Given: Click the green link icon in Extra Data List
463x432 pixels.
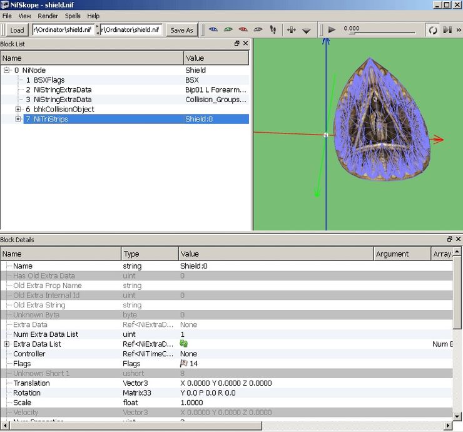Looking at the screenshot, I should (x=184, y=344).
